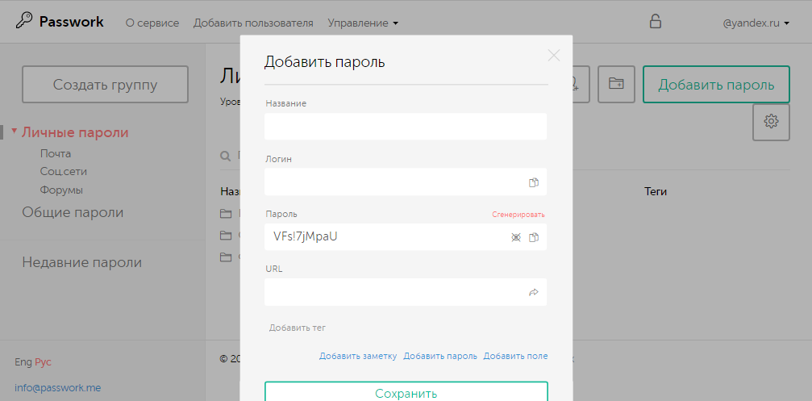Toggle password visibility eye icon
This screenshot has height=401, width=812.
(x=516, y=237)
